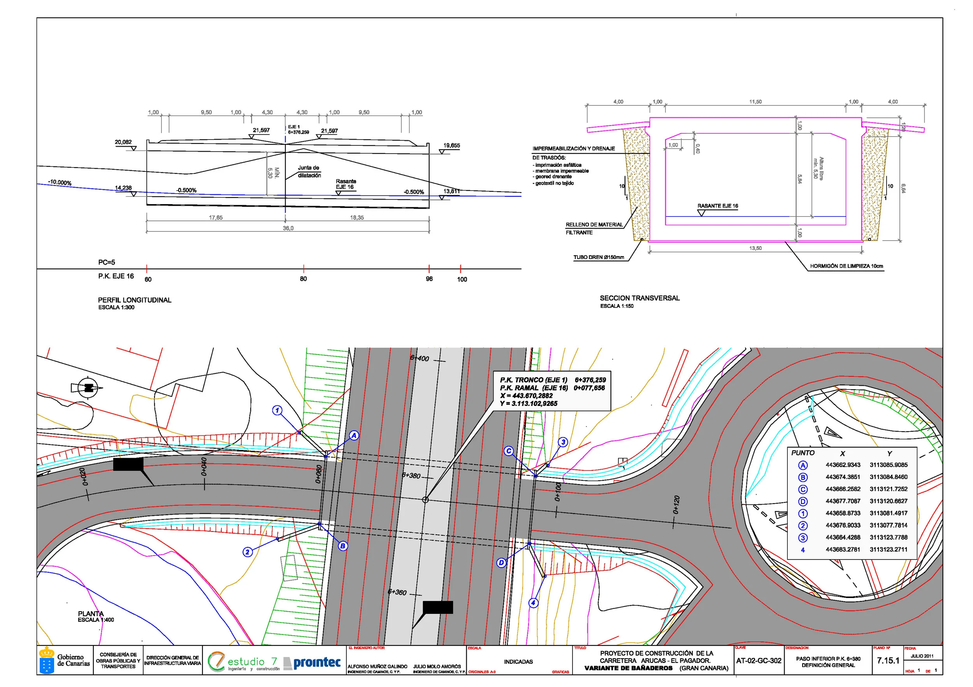Select circled point 2 marker on plan view
973x687 pixels.
tap(248, 552)
